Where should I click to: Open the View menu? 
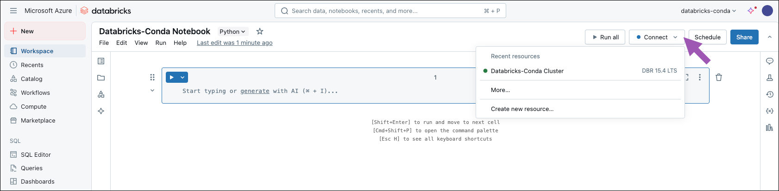(x=141, y=43)
